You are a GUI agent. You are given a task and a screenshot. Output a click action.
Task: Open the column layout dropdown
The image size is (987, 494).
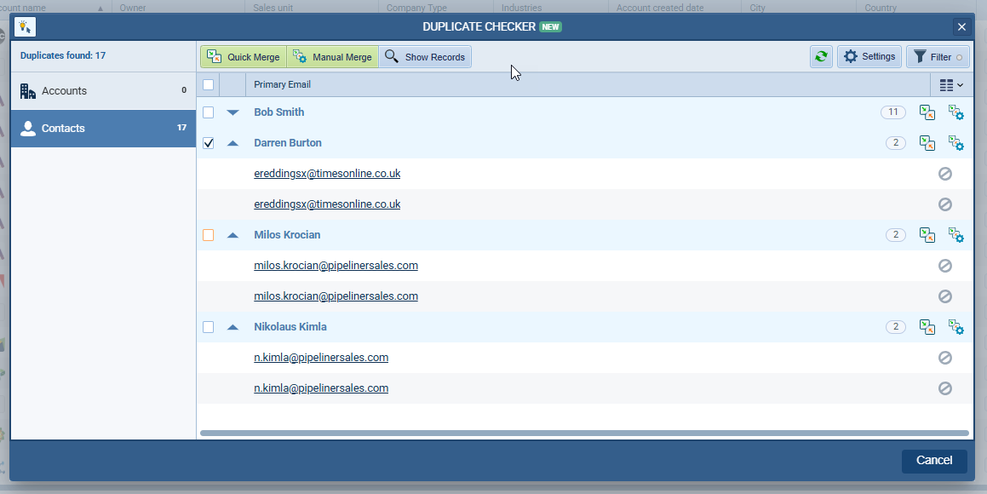coord(951,84)
